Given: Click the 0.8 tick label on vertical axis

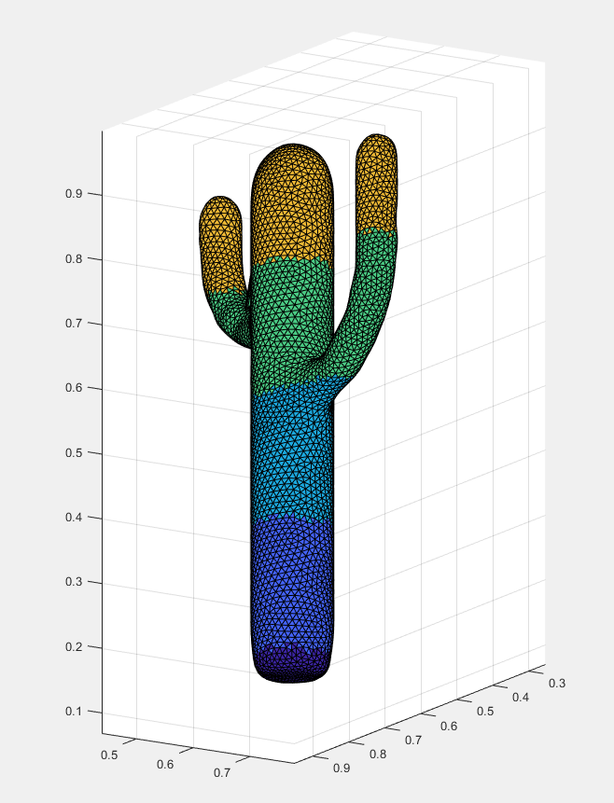Looking at the screenshot, I should [74, 258].
